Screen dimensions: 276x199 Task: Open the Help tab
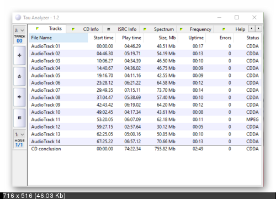(x=231, y=29)
